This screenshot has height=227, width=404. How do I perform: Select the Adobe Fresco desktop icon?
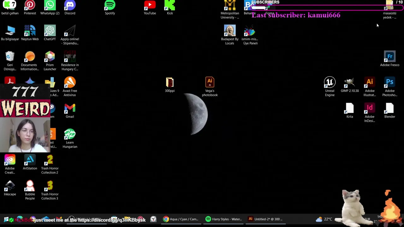(389, 59)
